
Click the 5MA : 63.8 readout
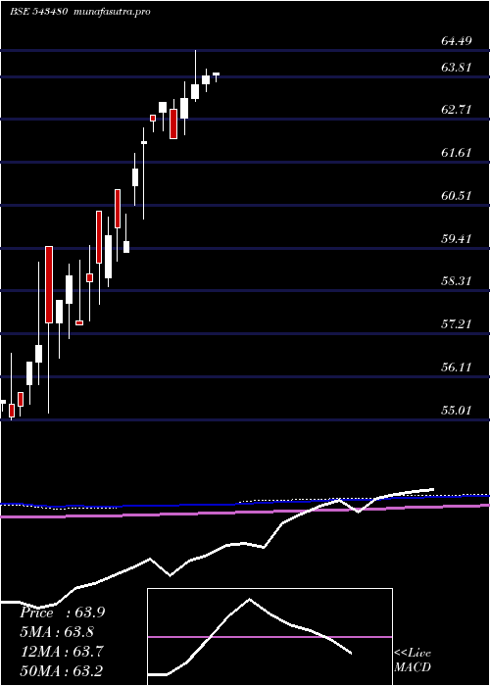pyautogui.click(x=57, y=632)
